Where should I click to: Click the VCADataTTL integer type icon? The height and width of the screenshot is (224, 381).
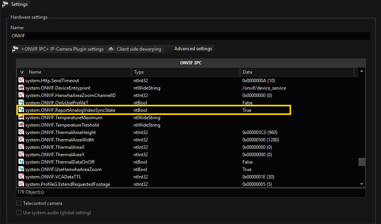tap(21, 177)
